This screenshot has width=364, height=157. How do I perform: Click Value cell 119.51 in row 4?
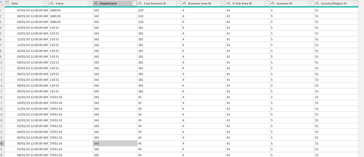click(x=71, y=28)
